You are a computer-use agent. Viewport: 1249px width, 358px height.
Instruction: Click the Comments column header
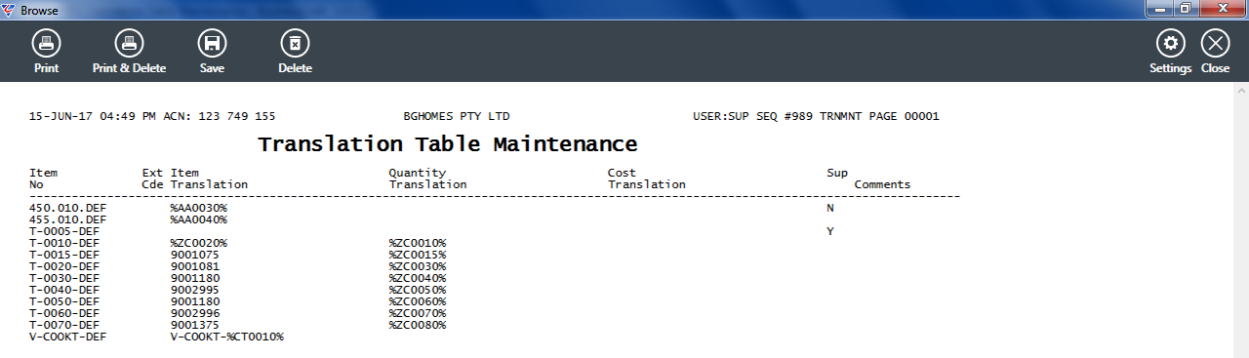click(x=882, y=184)
